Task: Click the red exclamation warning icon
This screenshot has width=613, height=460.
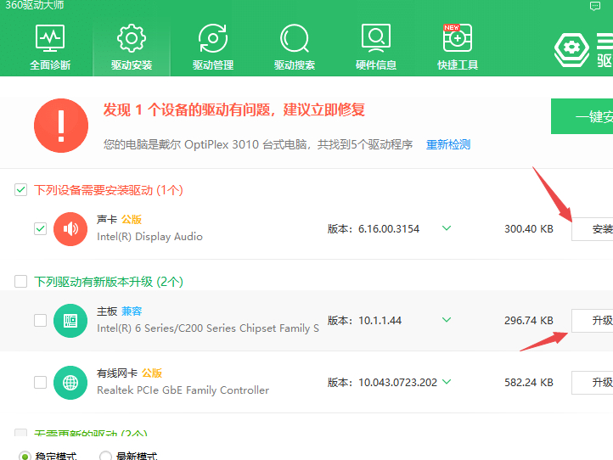Action: [x=61, y=126]
